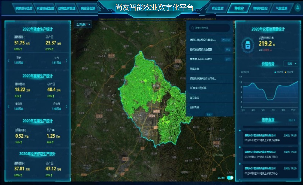Select the 种植业 tab

[x=239, y=8]
